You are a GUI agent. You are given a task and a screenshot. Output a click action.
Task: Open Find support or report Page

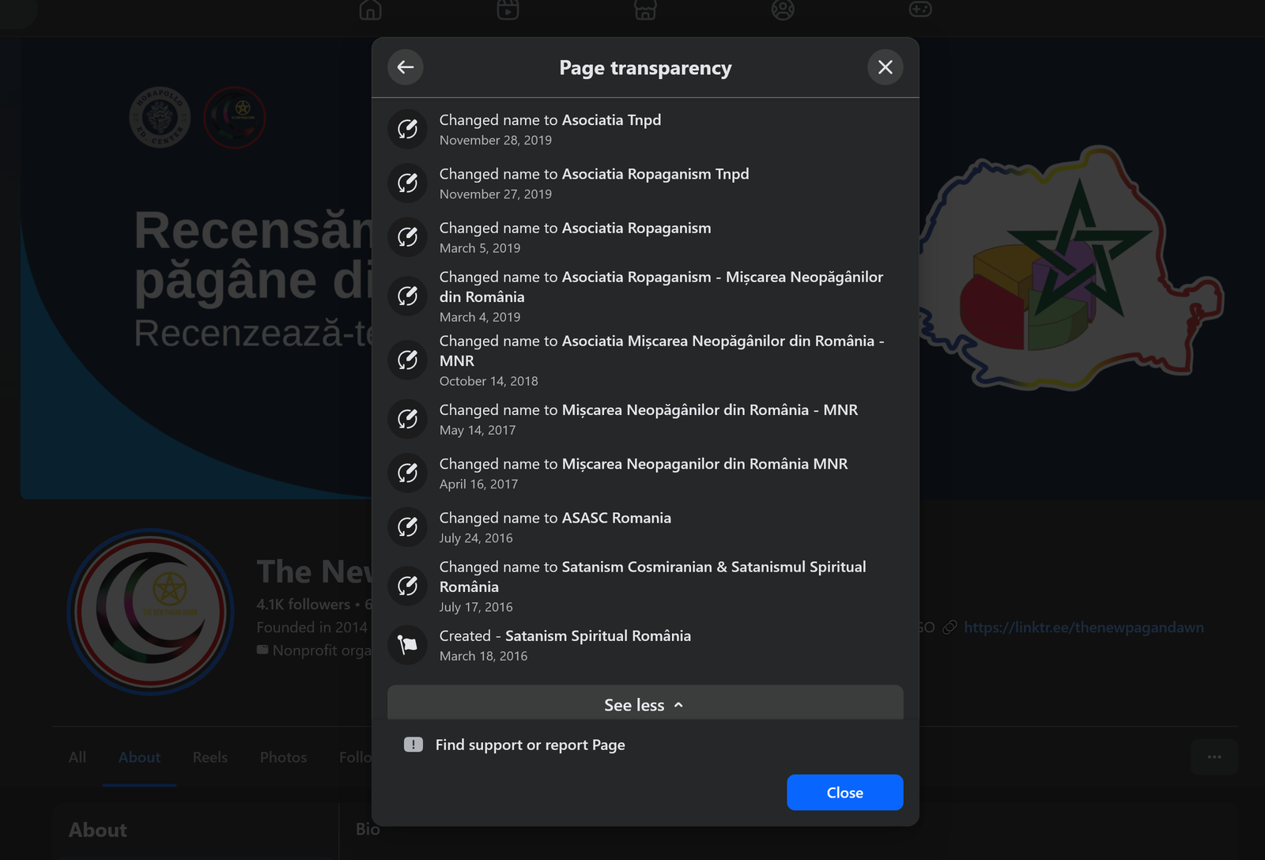530,745
